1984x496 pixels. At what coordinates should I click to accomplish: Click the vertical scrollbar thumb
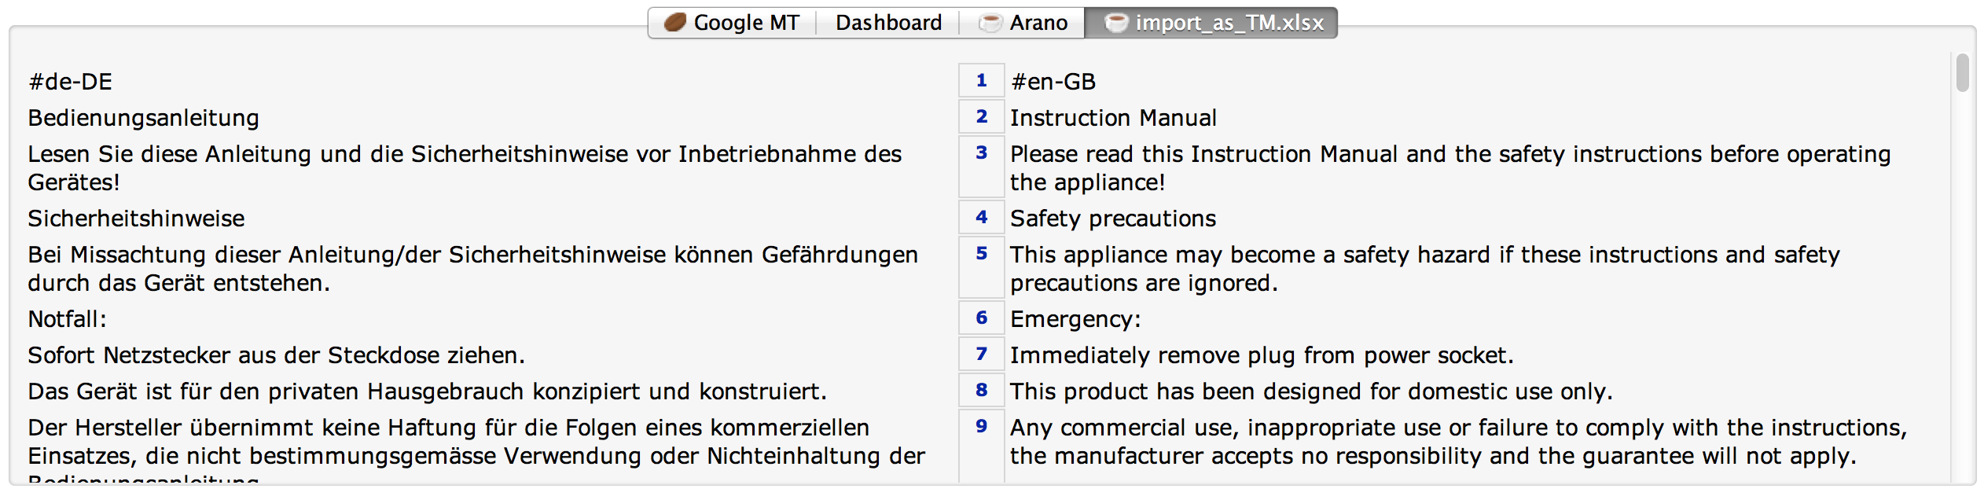coord(1963,73)
